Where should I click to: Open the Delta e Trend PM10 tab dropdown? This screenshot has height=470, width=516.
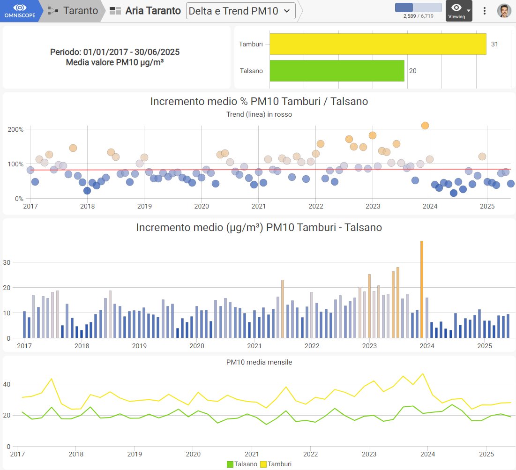240,11
